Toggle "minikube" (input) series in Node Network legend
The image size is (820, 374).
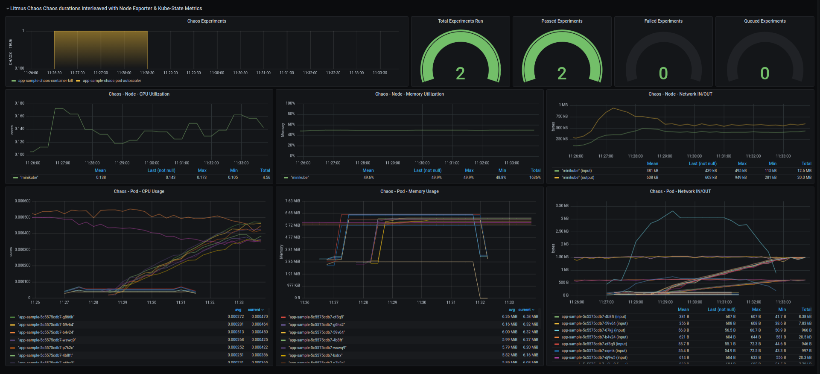pyautogui.click(x=576, y=171)
